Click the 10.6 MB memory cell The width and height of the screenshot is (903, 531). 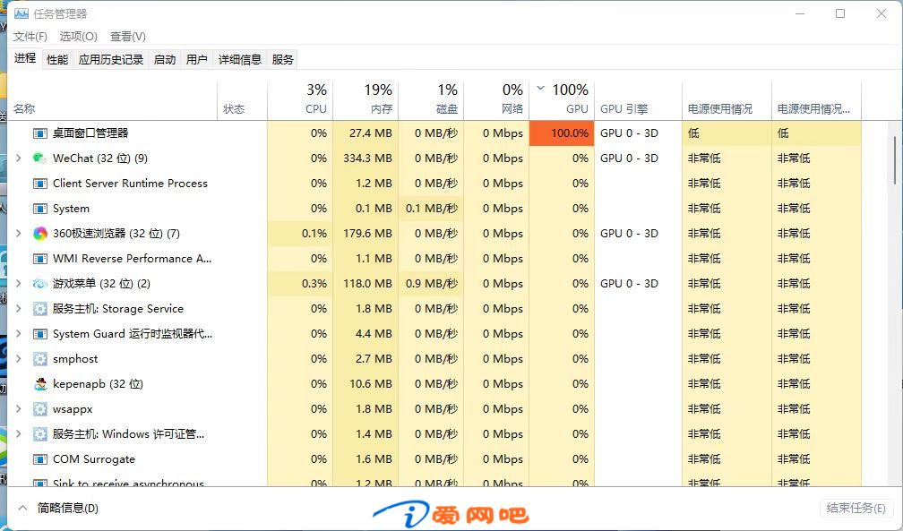(x=365, y=383)
